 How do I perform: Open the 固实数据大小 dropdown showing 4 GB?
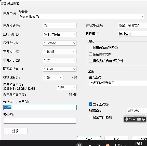(60, 69)
